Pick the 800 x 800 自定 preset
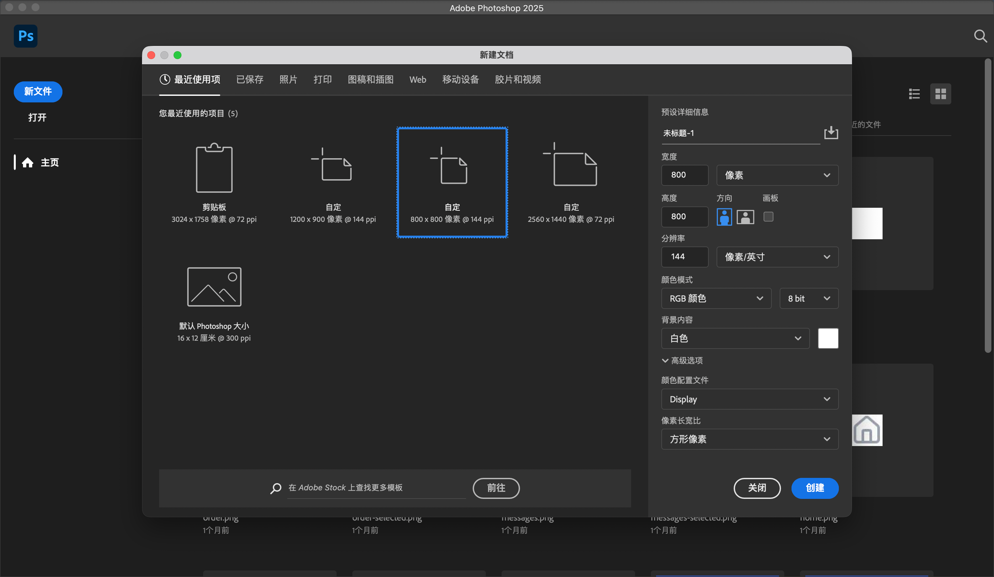Viewport: 994px width, 577px height. [452, 182]
